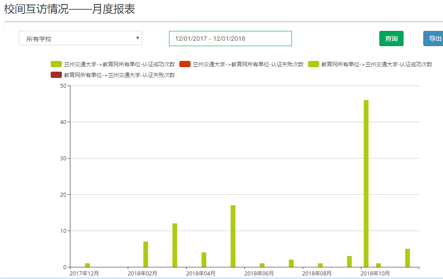Select the short bar right after 2018年06月
The height and width of the screenshot is (279, 443).
pos(262,265)
